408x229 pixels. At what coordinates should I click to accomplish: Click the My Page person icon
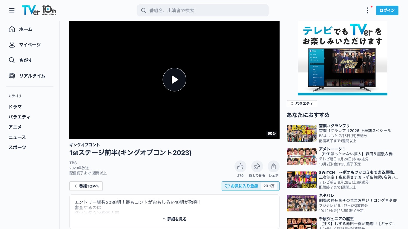(x=12, y=45)
